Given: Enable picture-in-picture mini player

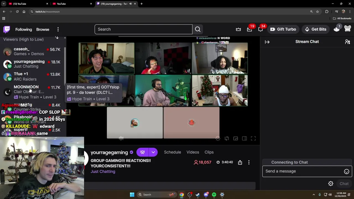Looking at the screenshot, I should pos(236,138).
